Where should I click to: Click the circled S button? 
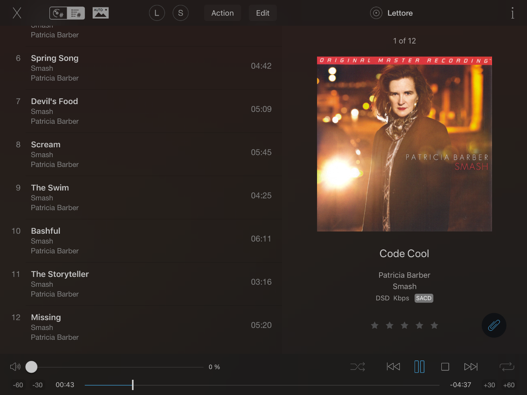click(x=180, y=13)
